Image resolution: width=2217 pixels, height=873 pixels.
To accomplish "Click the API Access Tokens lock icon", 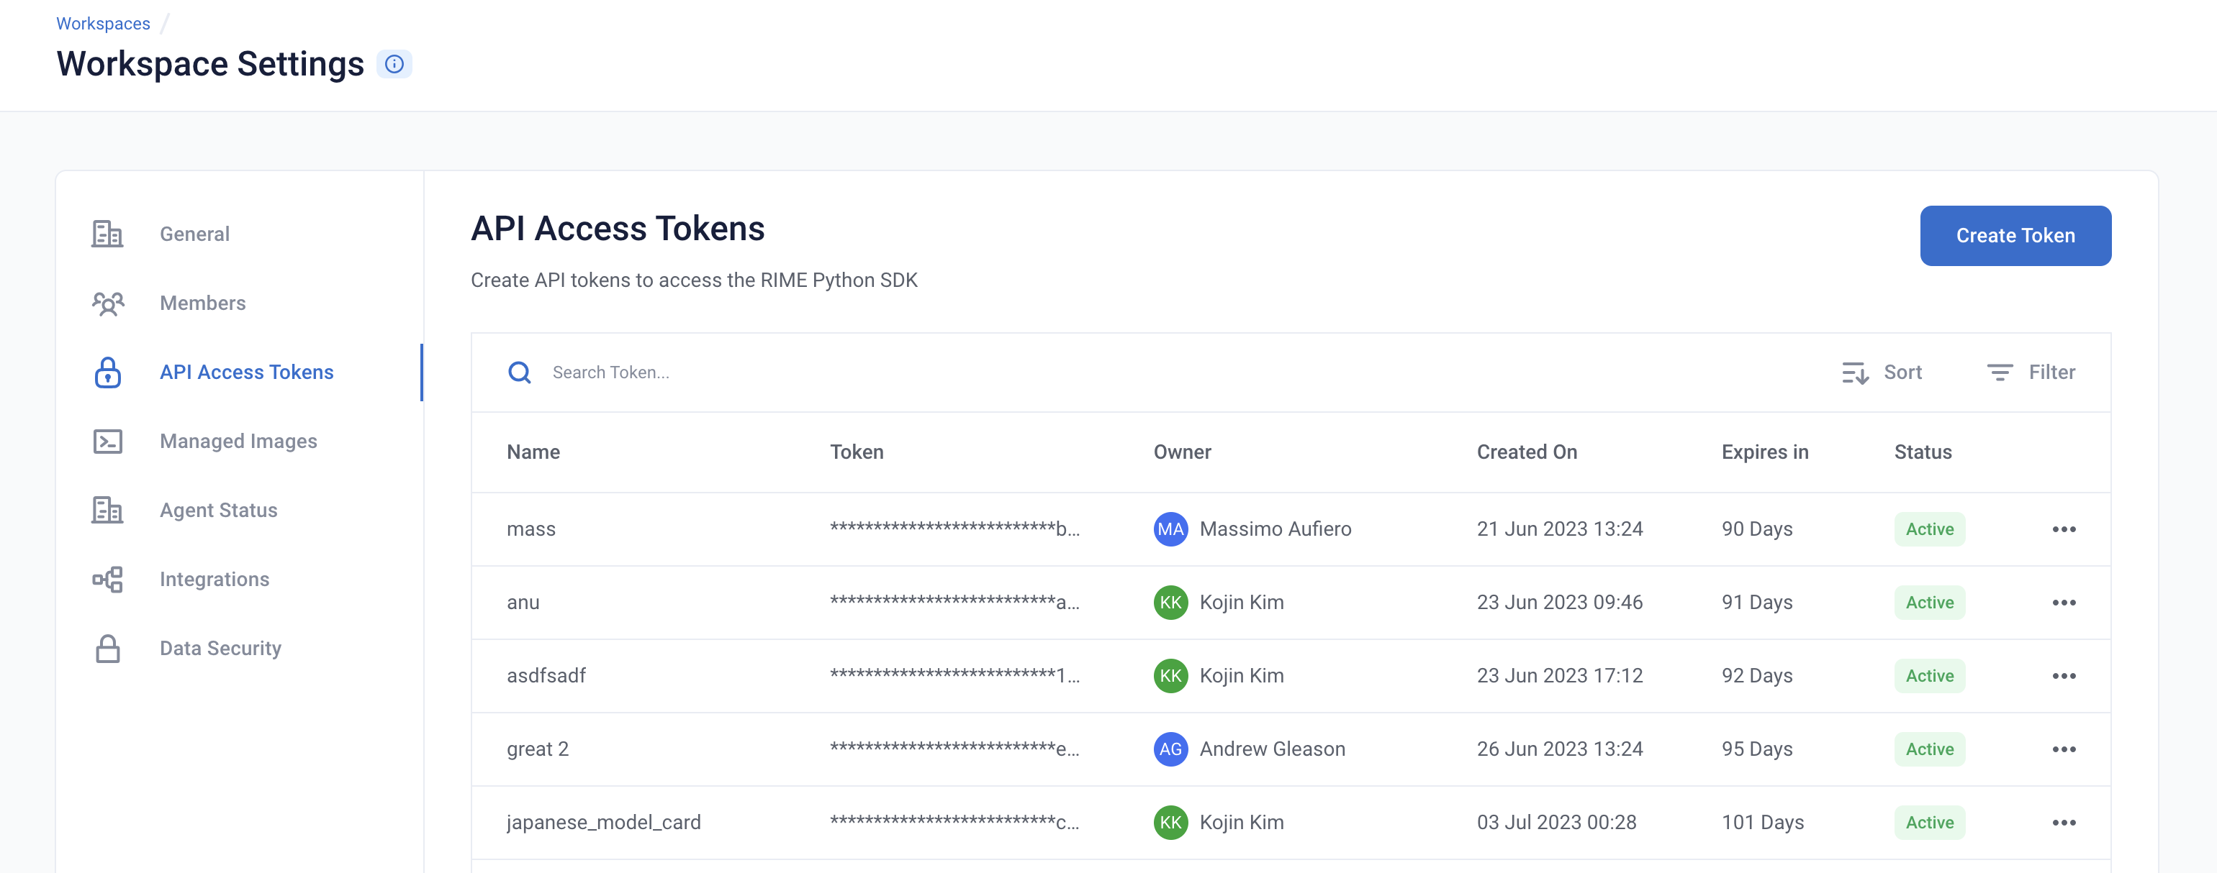I will click(107, 370).
